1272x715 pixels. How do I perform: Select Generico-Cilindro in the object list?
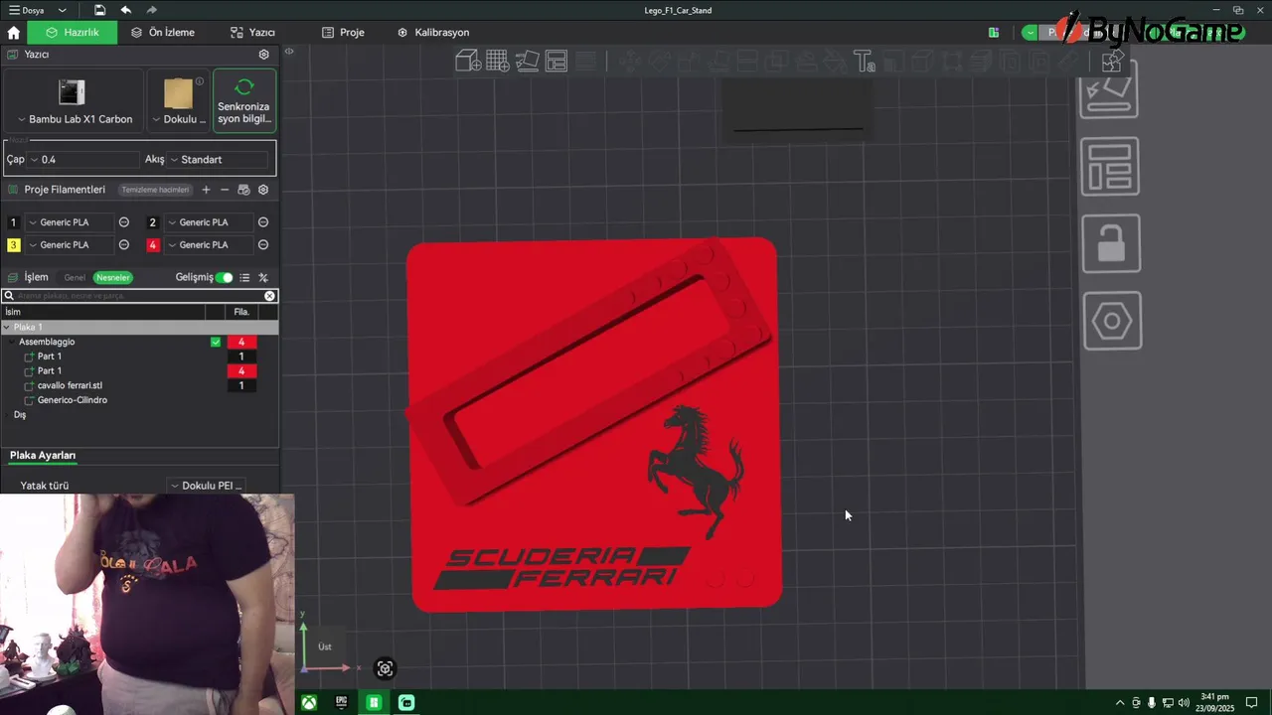(73, 400)
